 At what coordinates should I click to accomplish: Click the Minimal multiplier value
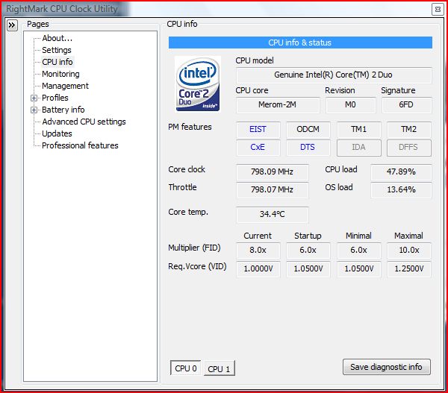(358, 251)
